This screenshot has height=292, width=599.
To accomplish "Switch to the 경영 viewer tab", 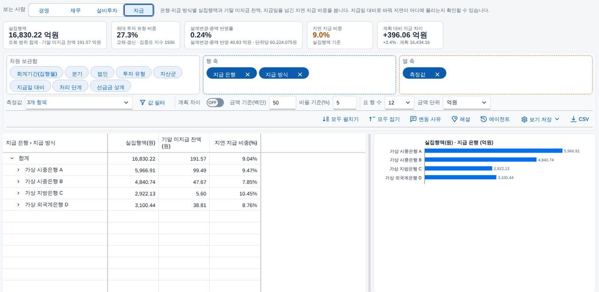I will click(x=44, y=10).
